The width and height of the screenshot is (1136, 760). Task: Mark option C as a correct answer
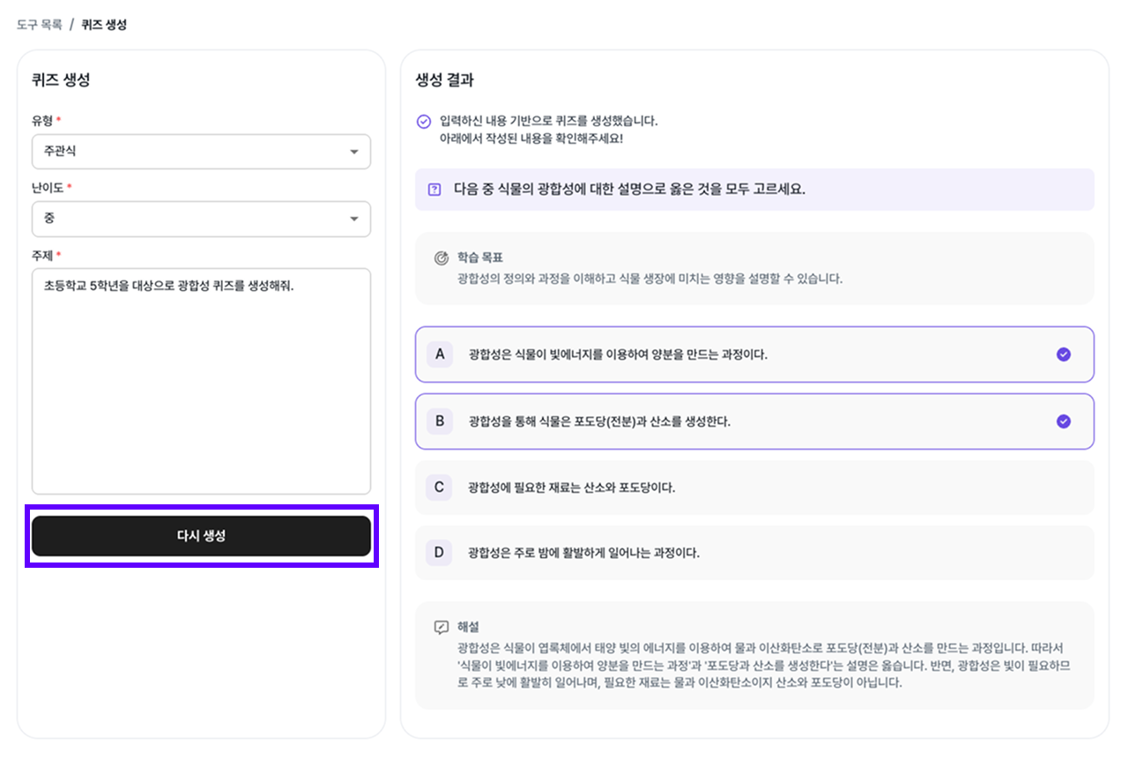pyautogui.click(x=754, y=487)
